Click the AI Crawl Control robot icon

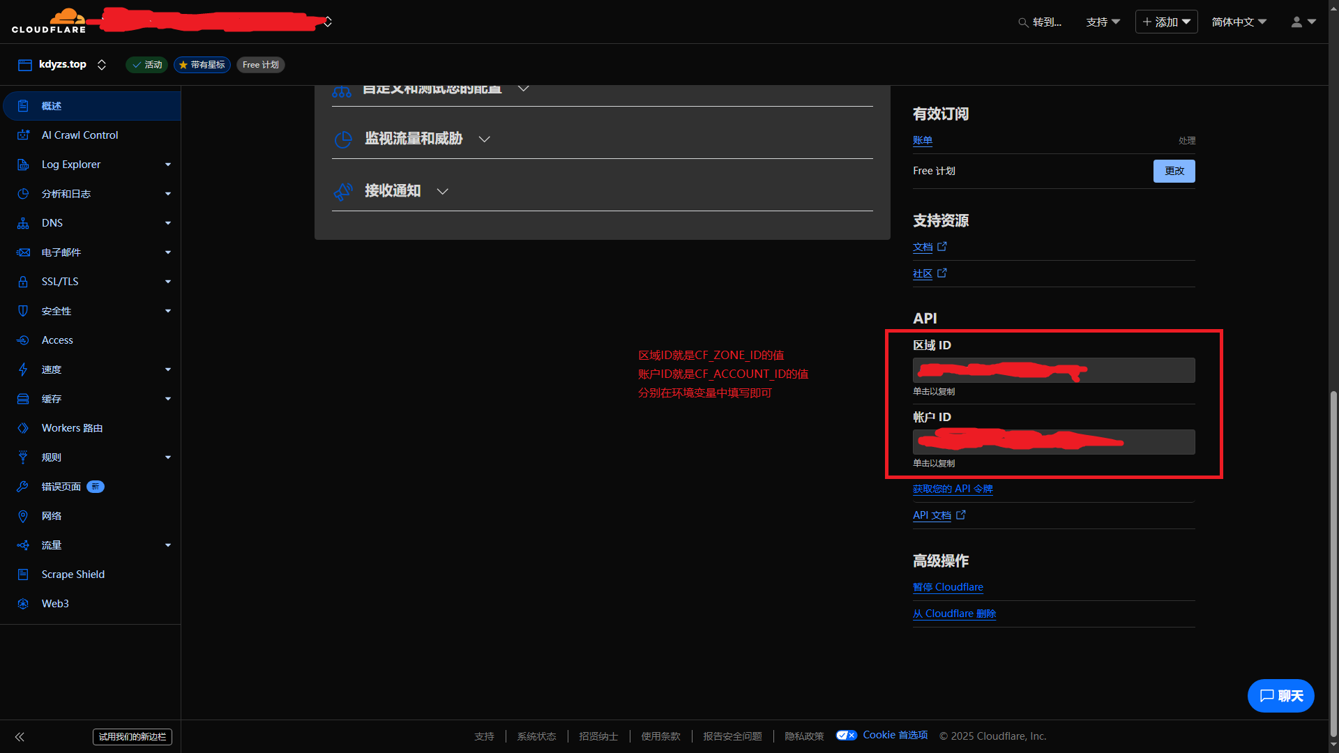pyautogui.click(x=23, y=135)
